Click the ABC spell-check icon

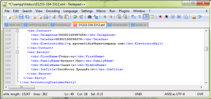point(200,17)
